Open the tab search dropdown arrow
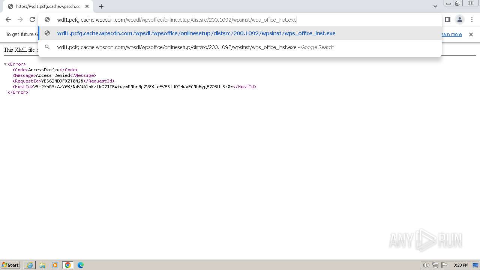 tap(435, 6)
